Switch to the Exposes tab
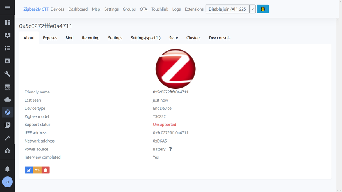Viewport: 342px width, 192px height. pos(50,38)
